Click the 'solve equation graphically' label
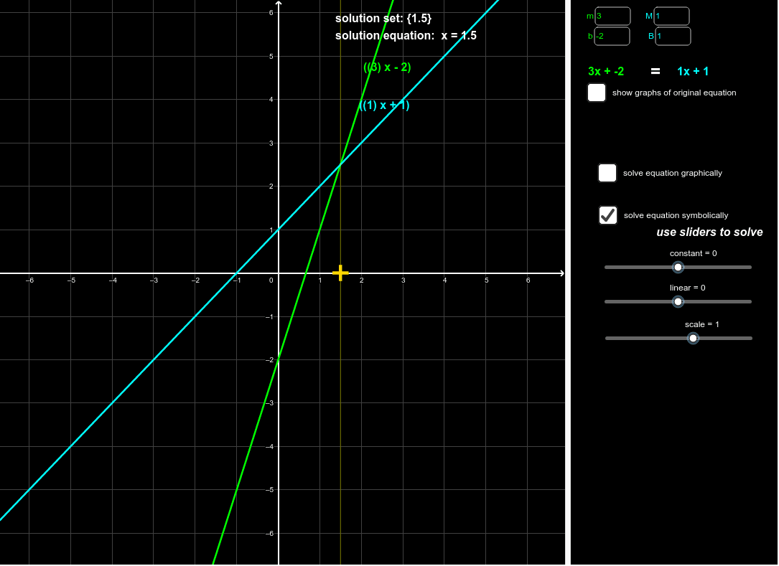The width and height of the screenshot is (779, 566). tap(673, 173)
